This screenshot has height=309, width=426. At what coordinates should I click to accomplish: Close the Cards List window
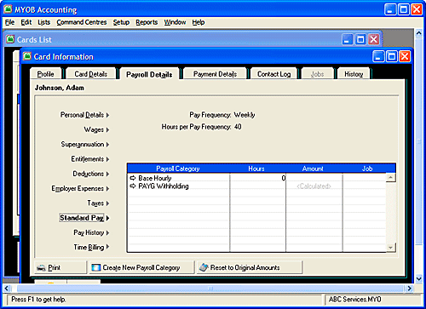(x=374, y=39)
